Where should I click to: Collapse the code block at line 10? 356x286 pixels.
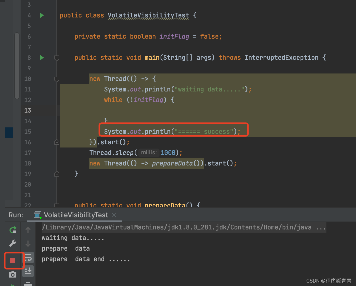pyautogui.click(x=57, y=79)
